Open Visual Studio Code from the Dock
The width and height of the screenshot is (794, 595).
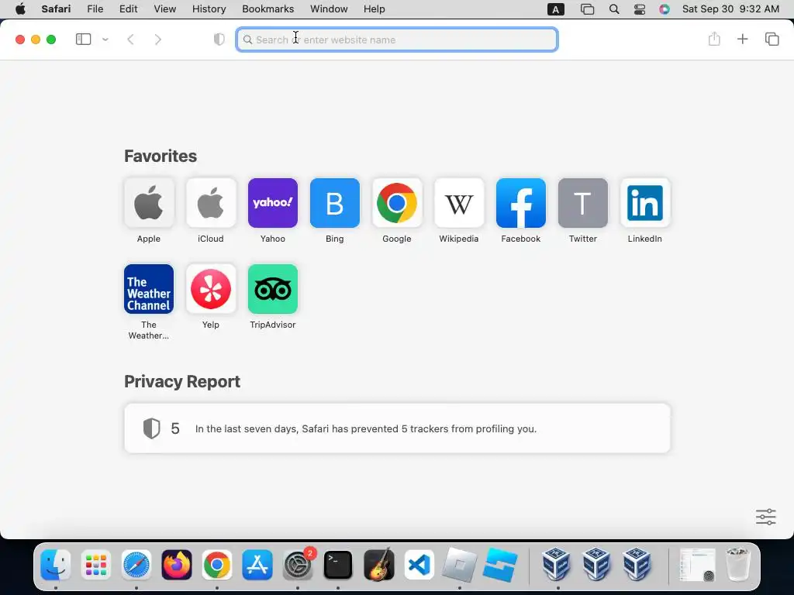tap(419, 565)
